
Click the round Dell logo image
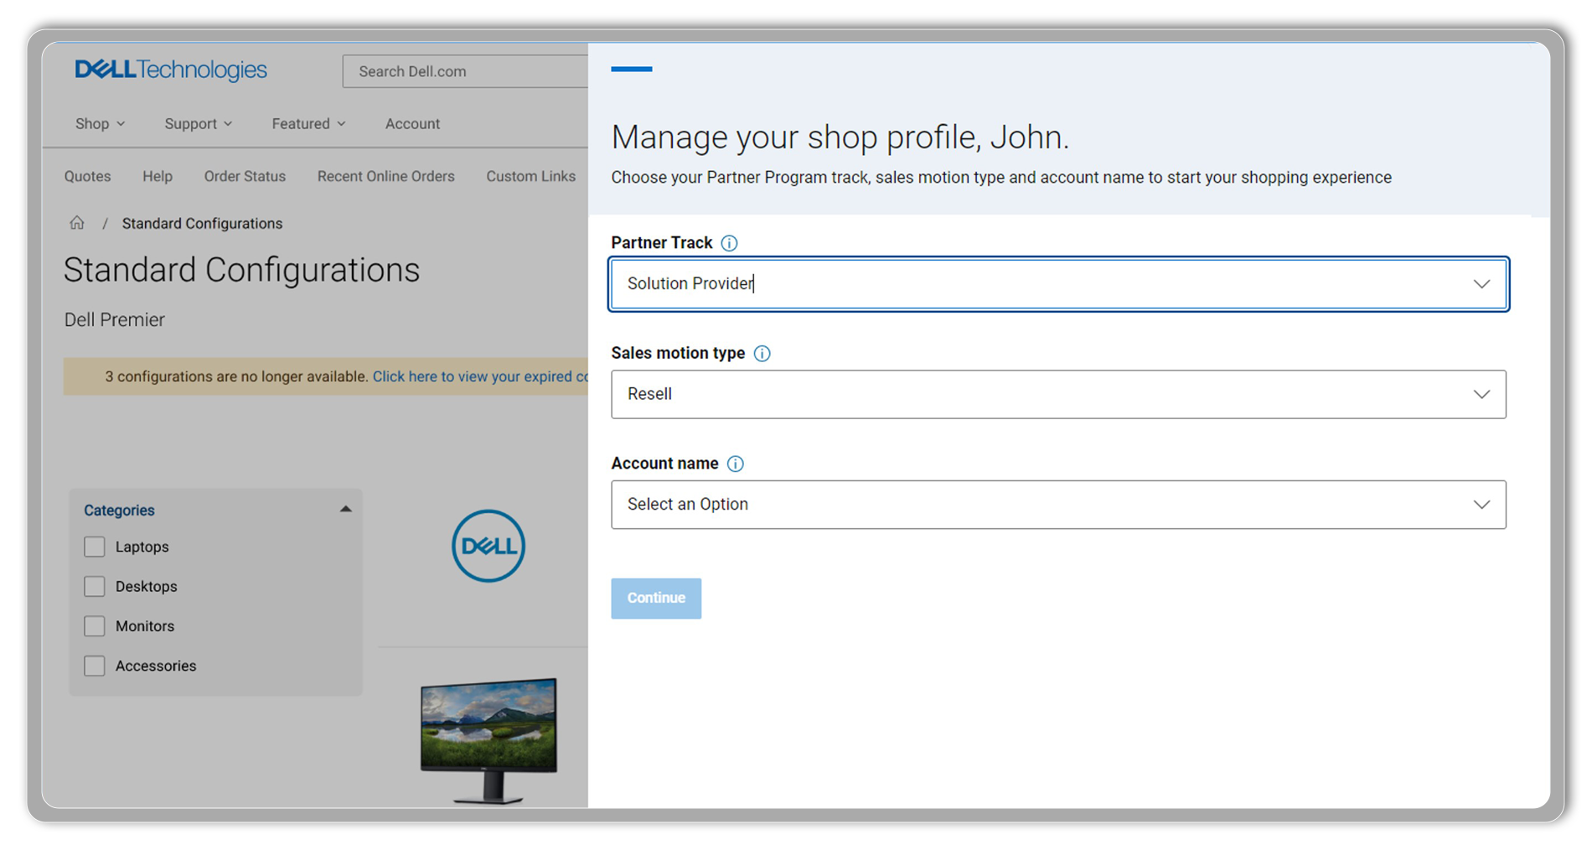pos(488,547)
